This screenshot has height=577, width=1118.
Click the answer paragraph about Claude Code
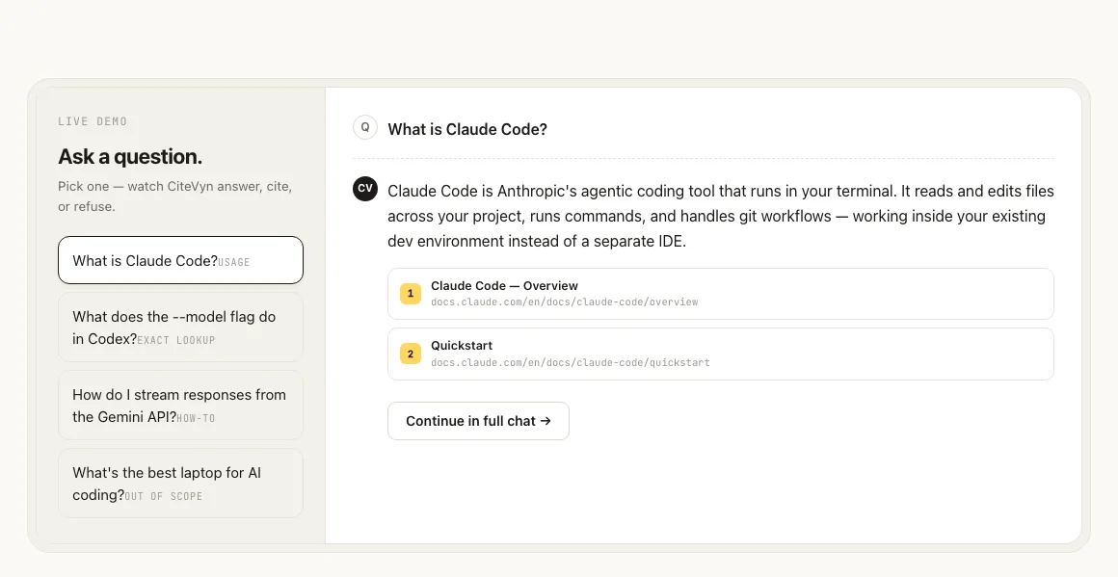[721, 216]
